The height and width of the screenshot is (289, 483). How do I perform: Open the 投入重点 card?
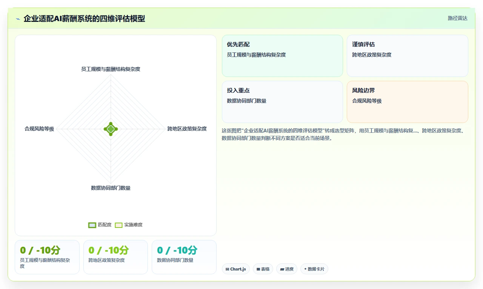[x=282, y=102]
